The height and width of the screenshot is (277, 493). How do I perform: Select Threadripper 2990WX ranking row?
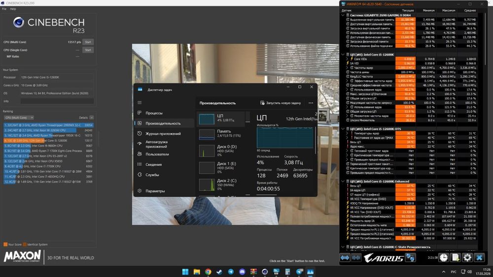48,125
